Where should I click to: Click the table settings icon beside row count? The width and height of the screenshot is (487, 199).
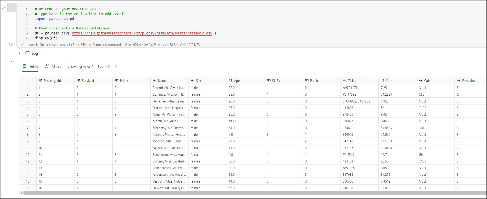[108, 66]
